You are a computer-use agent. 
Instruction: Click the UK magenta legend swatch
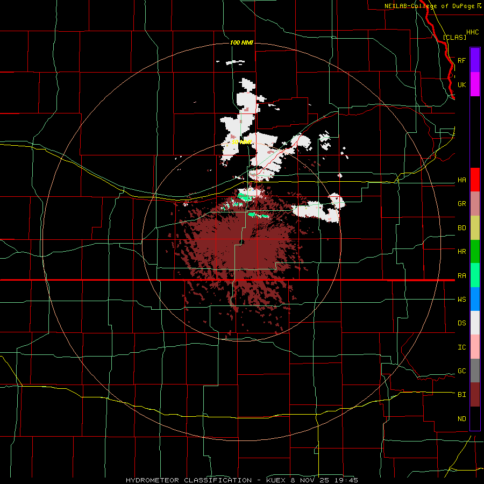pos(475,84)
